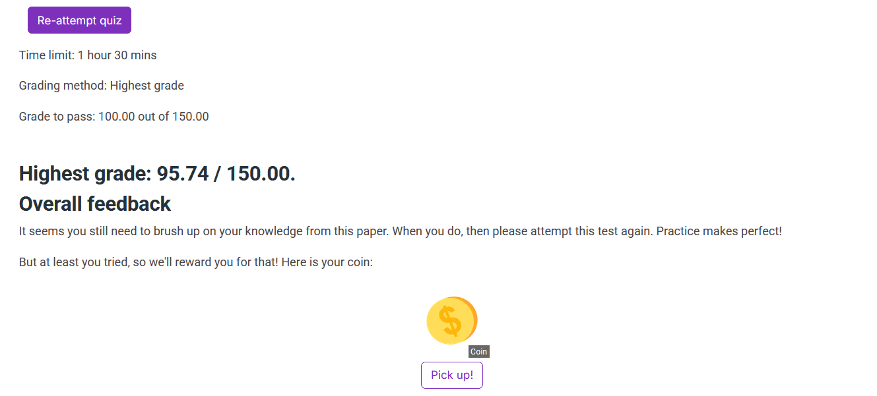Click the Grade to pass label
877x396 pixels.
[x=57, y=117]
